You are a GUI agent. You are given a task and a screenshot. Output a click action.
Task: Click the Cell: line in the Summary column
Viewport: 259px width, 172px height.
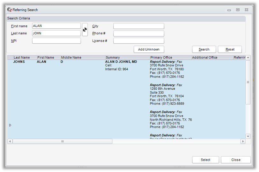[109, 65]
